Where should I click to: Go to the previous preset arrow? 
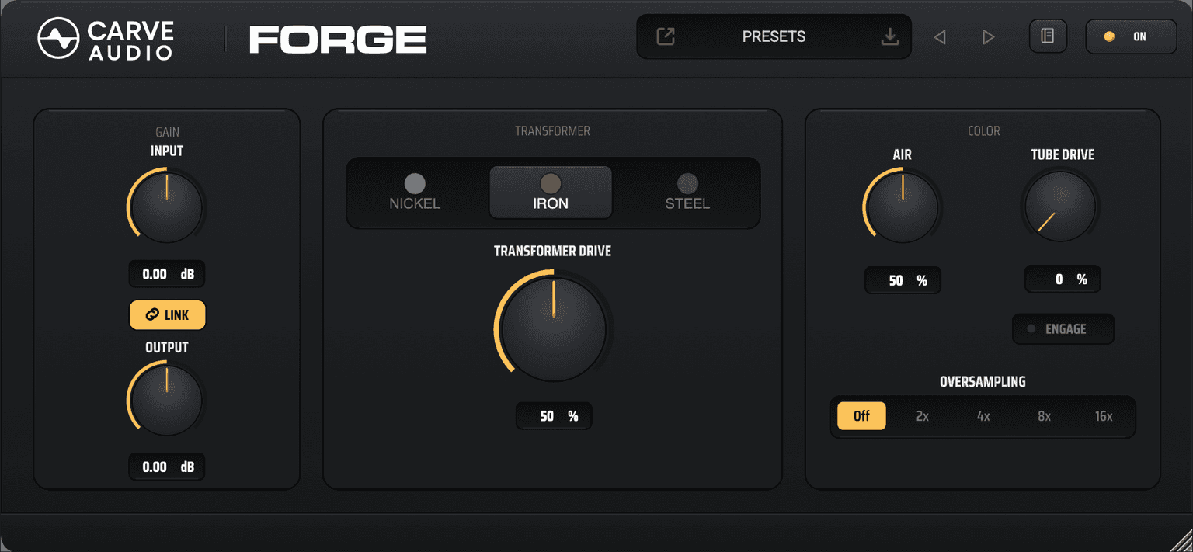940,37
